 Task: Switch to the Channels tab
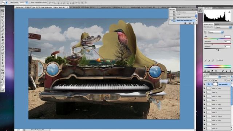pyautogui.click(x=214, y=74)
